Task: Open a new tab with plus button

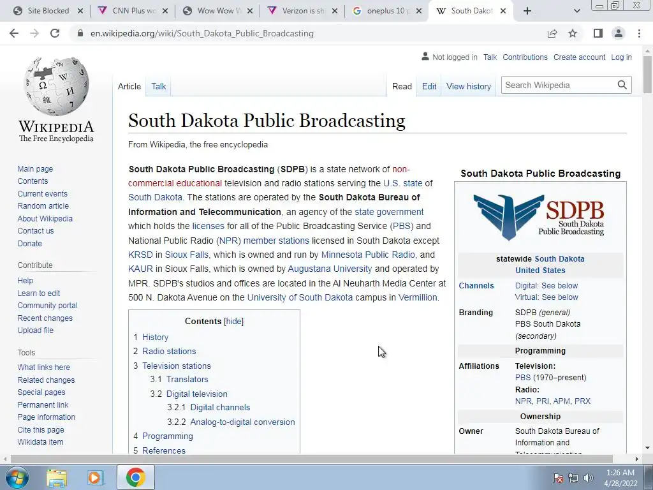Action: (527, 11)
